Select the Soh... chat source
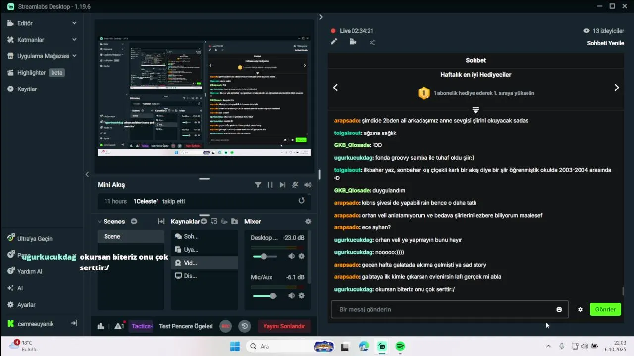The width and height of the screenshot is (634, 356). click(x=204, y=237)
